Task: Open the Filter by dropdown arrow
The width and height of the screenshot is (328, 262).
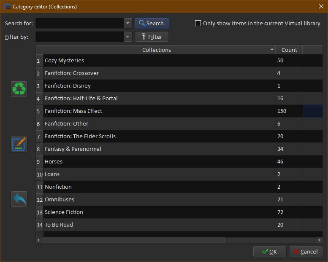Action: tap(128, 37)
